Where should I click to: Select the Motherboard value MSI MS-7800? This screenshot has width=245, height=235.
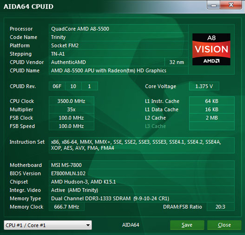point(142,165)
